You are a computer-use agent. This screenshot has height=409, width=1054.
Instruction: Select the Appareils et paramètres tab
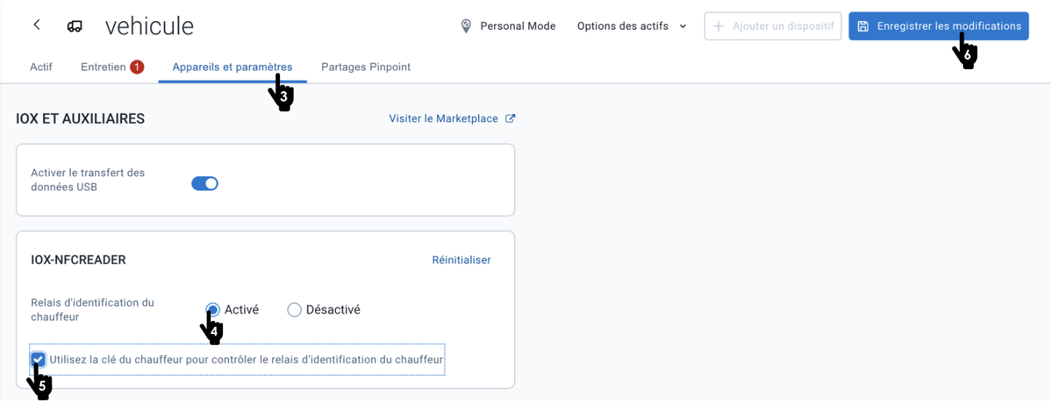pos(233,67)
